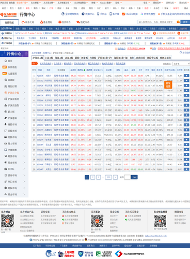This screenshot has height=259, width=190.
Task: Click the 妙想大模型 icon in header
Action: (142, 14)
